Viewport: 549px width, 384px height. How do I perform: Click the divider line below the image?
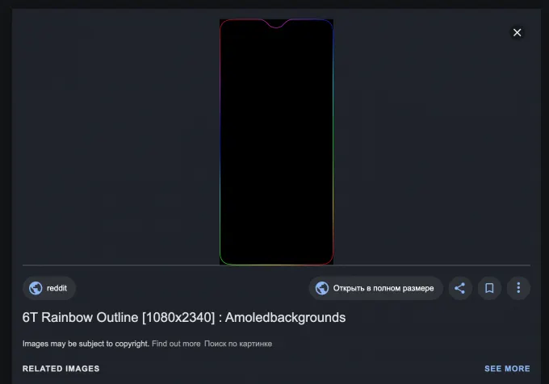(121, 265)
